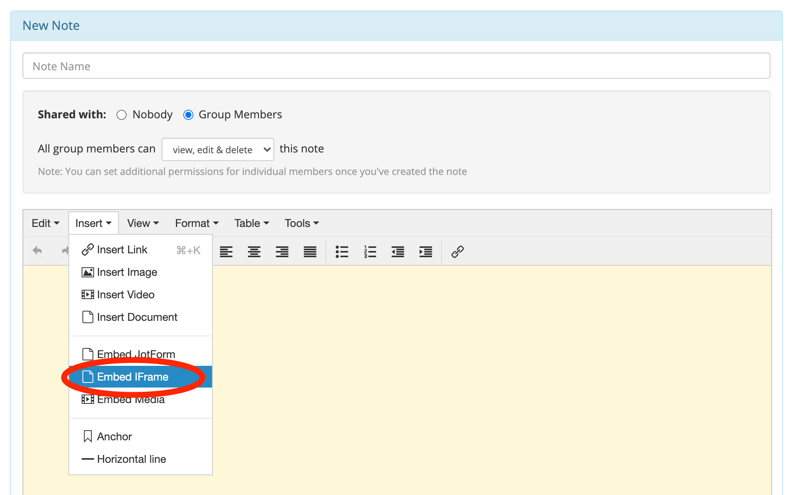Click Anchor in Insert menu
Image resolution: width=793 pixels, height=495 pixels.
[114, 436]
